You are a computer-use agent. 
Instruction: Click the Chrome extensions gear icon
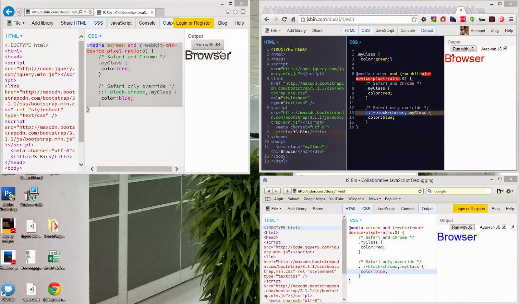(x=424, y=19)
